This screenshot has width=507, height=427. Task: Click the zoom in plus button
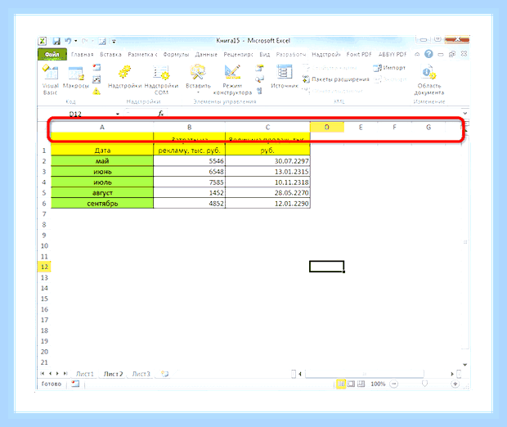455,384
